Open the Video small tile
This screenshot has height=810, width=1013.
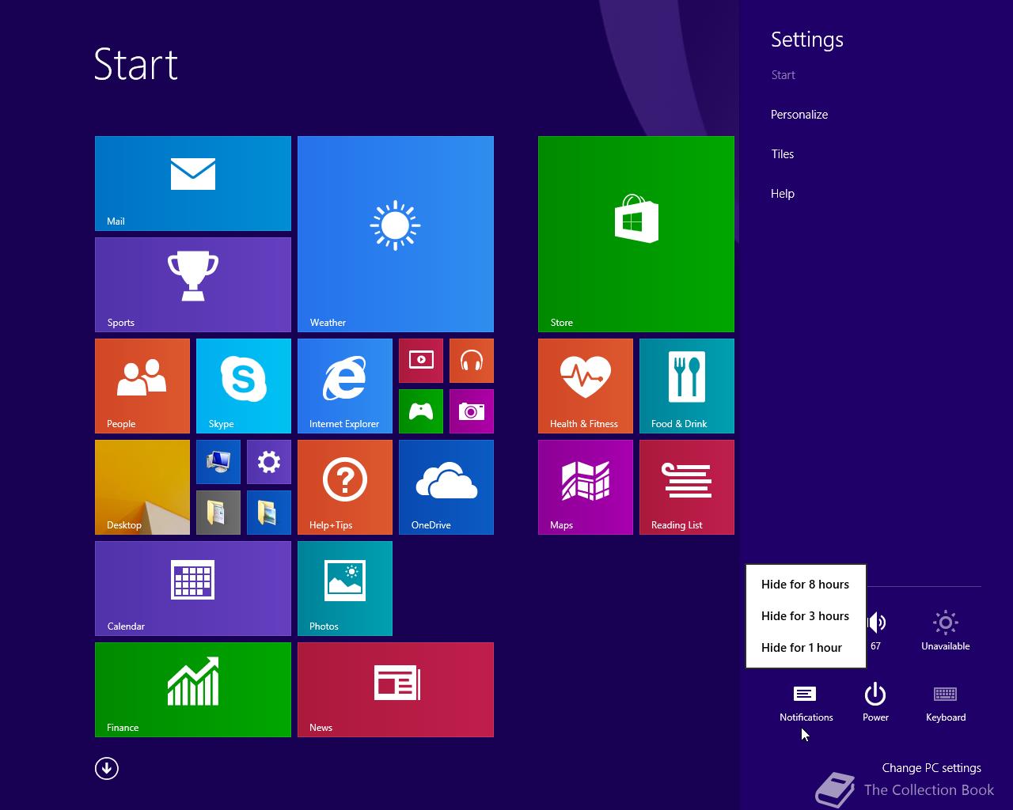(x=421, y=361)
